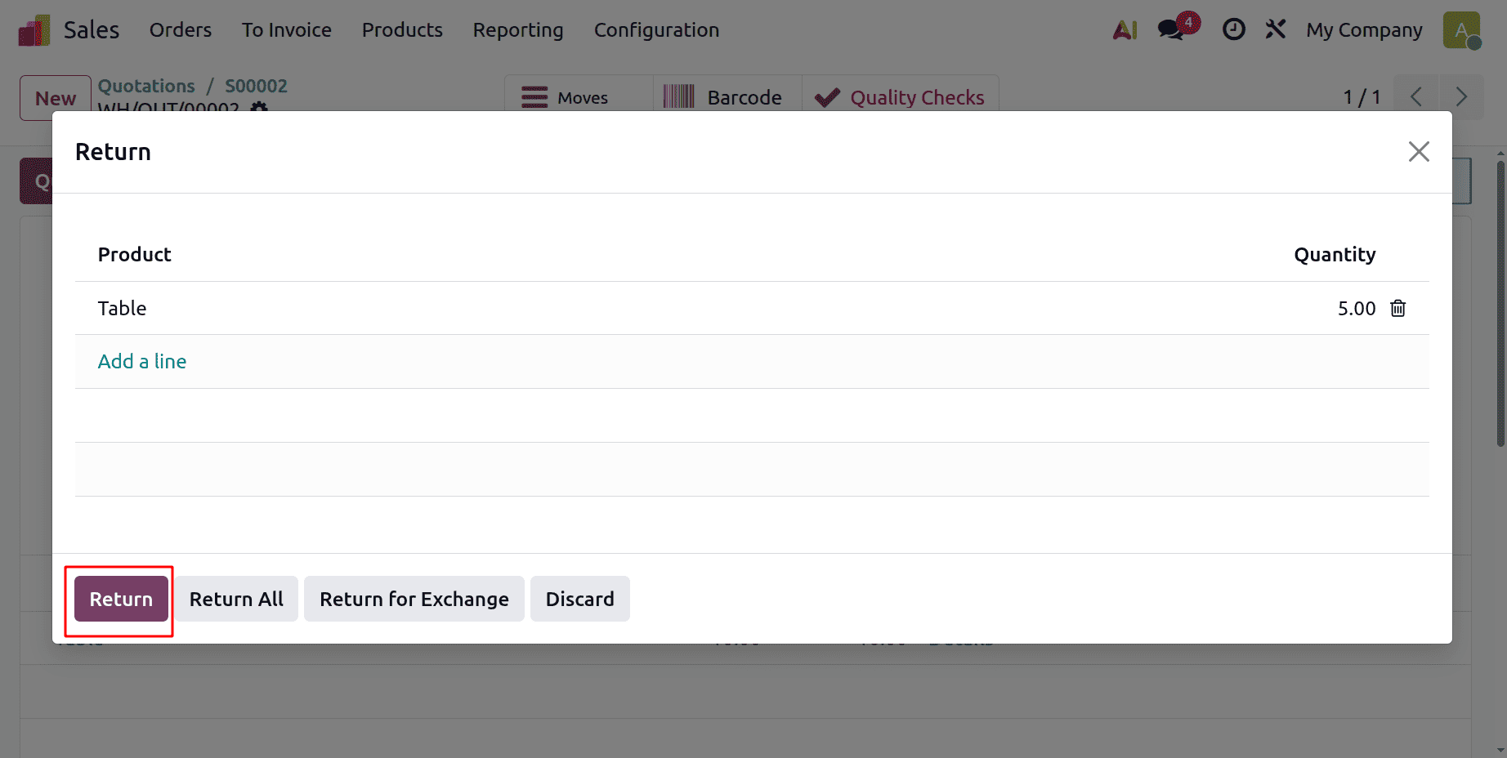
Task: Open the Quality Checks smart button
Action: pos(901,97)
